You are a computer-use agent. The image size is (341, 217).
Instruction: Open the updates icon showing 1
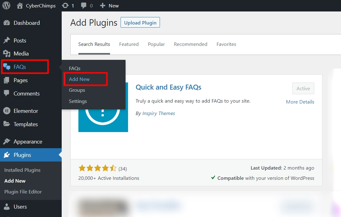click(x=65, y=6)
